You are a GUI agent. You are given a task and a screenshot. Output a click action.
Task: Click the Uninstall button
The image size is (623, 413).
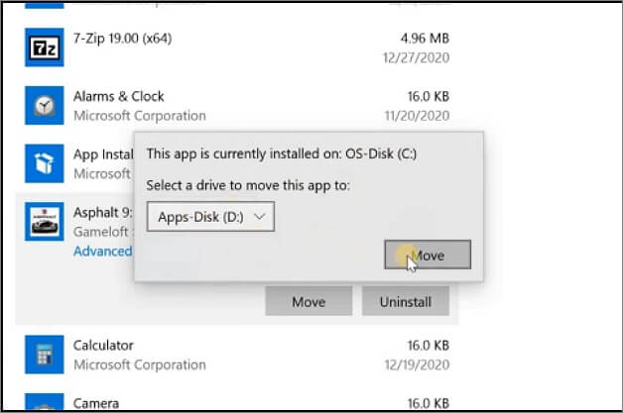[405, 301]
